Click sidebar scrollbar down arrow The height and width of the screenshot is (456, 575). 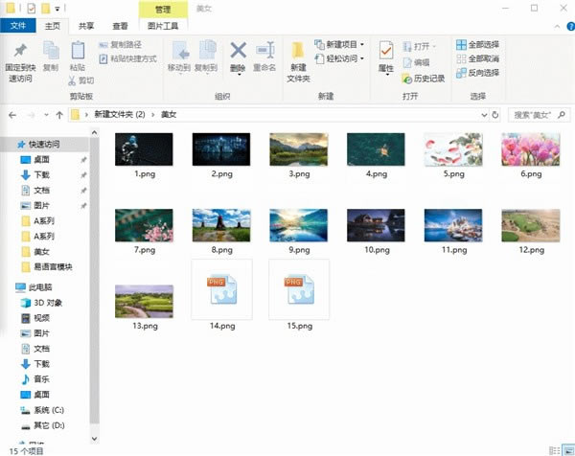(x=95, y=439)
